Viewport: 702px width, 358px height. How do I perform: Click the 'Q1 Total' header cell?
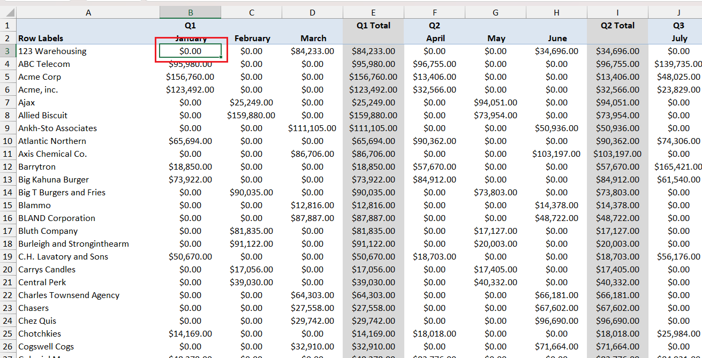click(373, 25)
